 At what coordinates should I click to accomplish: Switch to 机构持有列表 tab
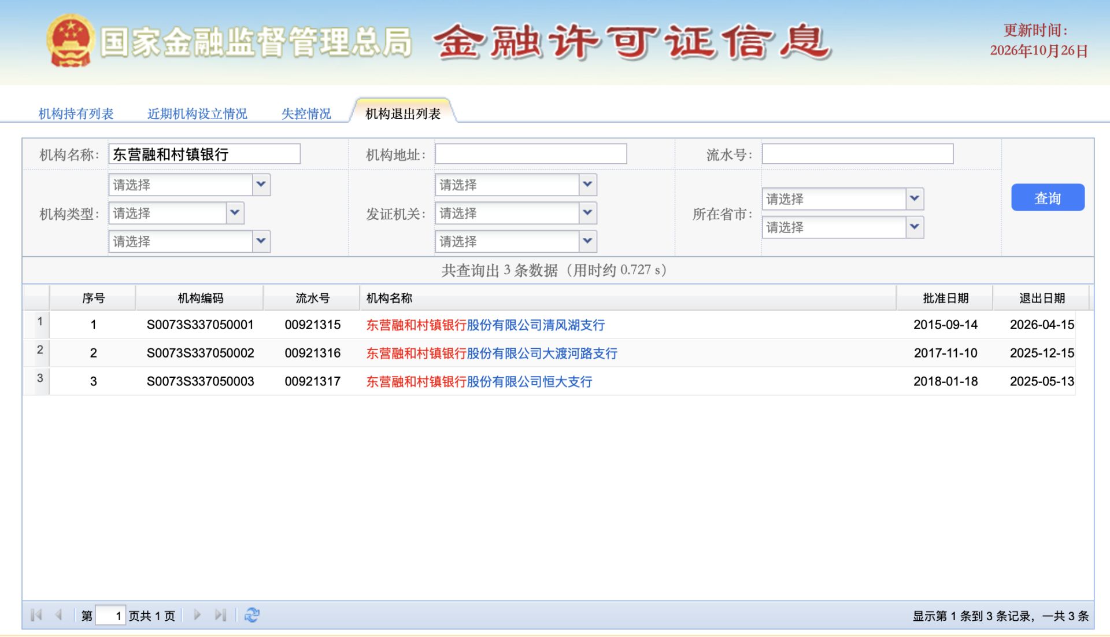point(76,113)
